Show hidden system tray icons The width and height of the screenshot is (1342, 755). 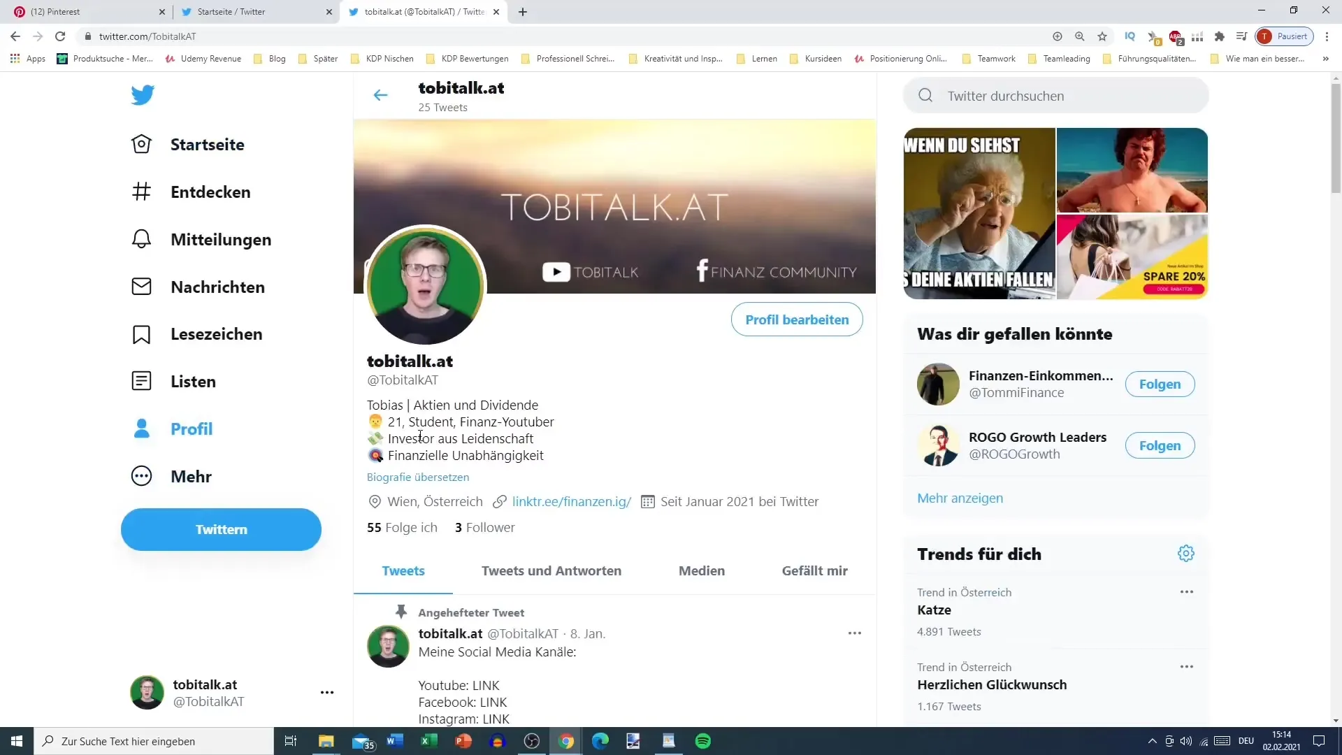pos(1152,741)
